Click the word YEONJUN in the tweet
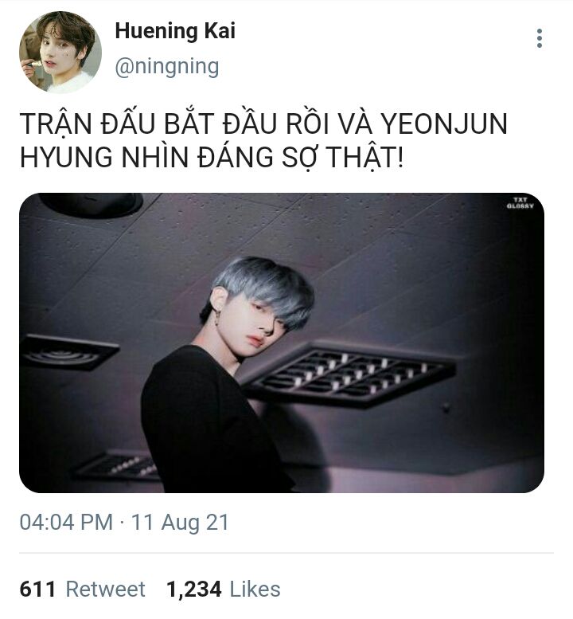Viewport: 573px width, 619px height. 443,123
